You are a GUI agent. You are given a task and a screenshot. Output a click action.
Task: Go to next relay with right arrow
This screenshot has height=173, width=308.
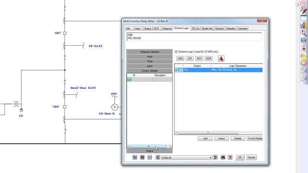click(x=215, y=157)
